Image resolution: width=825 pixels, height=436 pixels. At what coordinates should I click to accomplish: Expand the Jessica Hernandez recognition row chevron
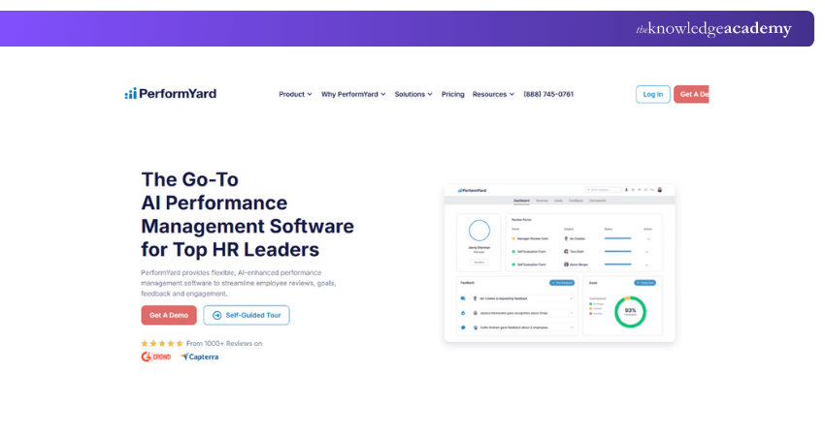[x=572, y=313]
